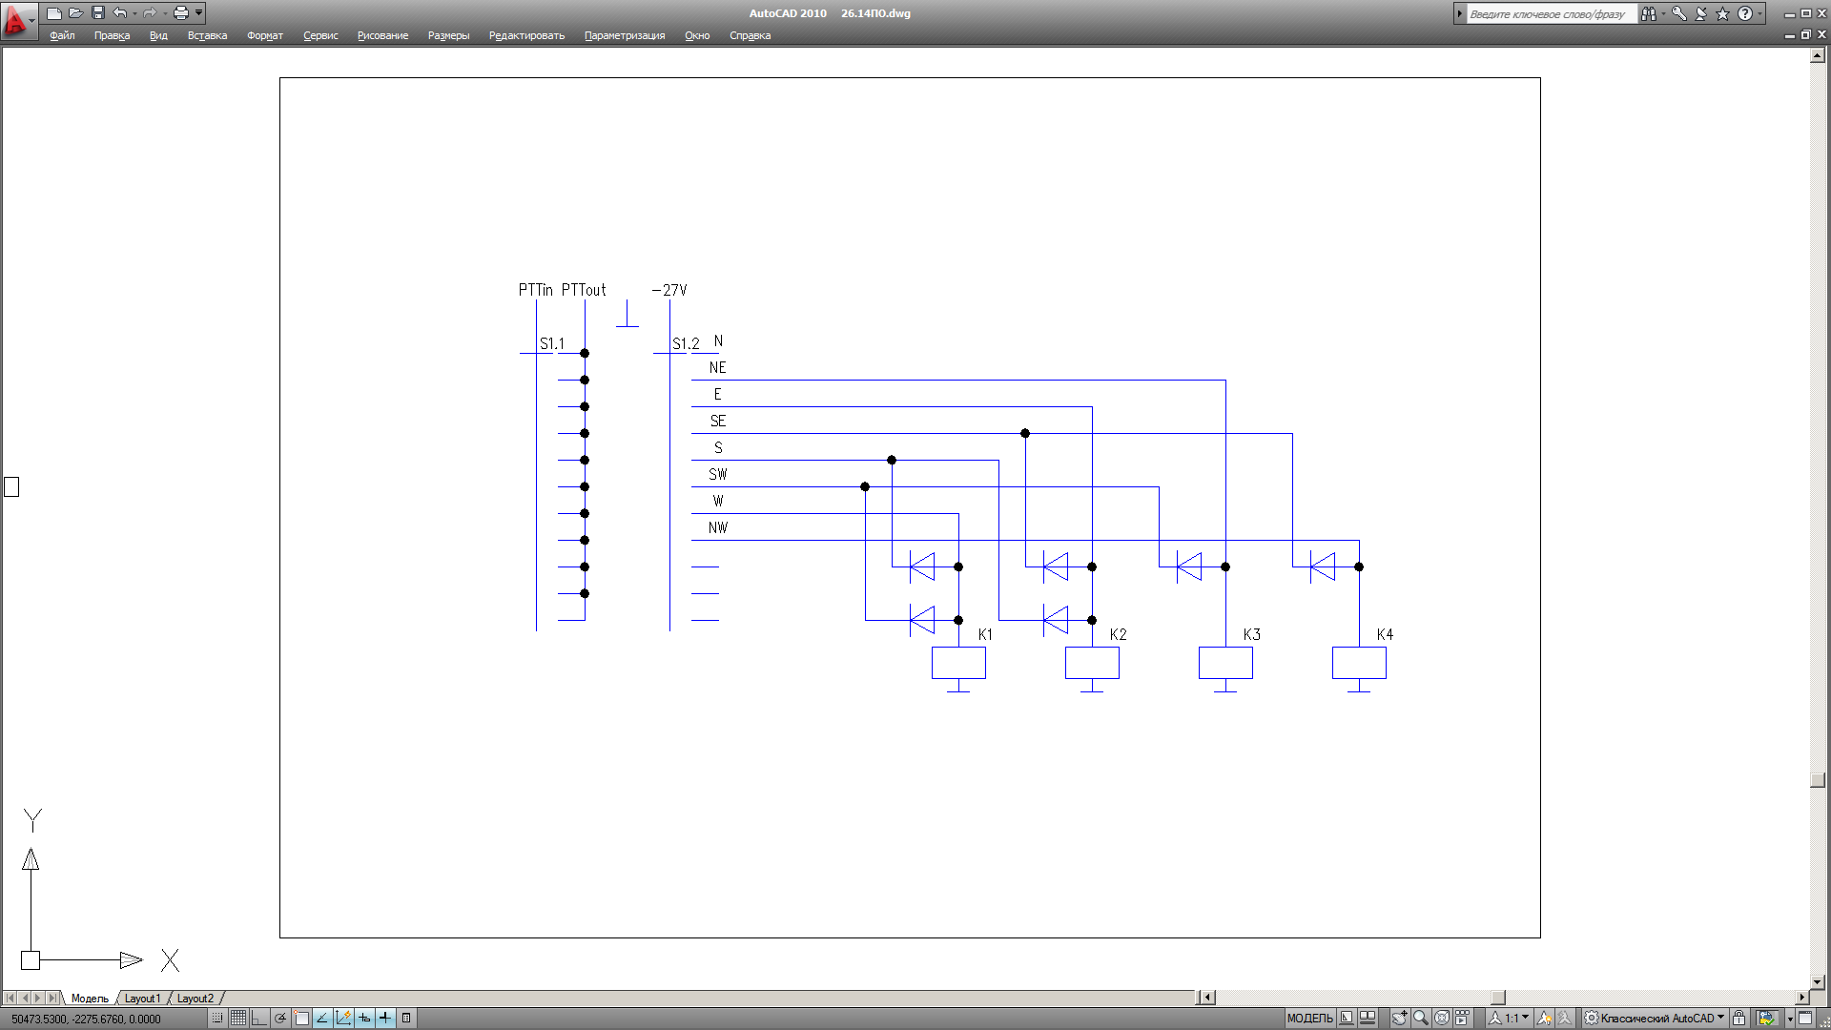
Task: Toggle Dynamic UCS in the status bar
Action: (x=343, y=1019)
